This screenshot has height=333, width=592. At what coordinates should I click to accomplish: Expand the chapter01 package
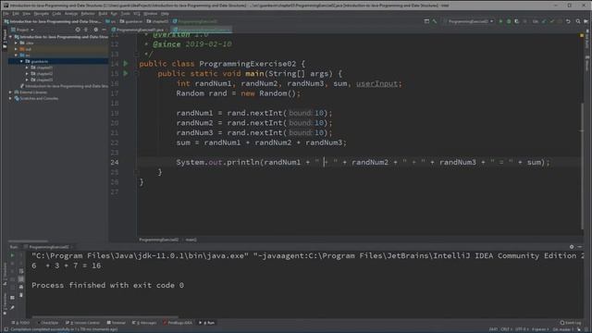click(27, 68)
